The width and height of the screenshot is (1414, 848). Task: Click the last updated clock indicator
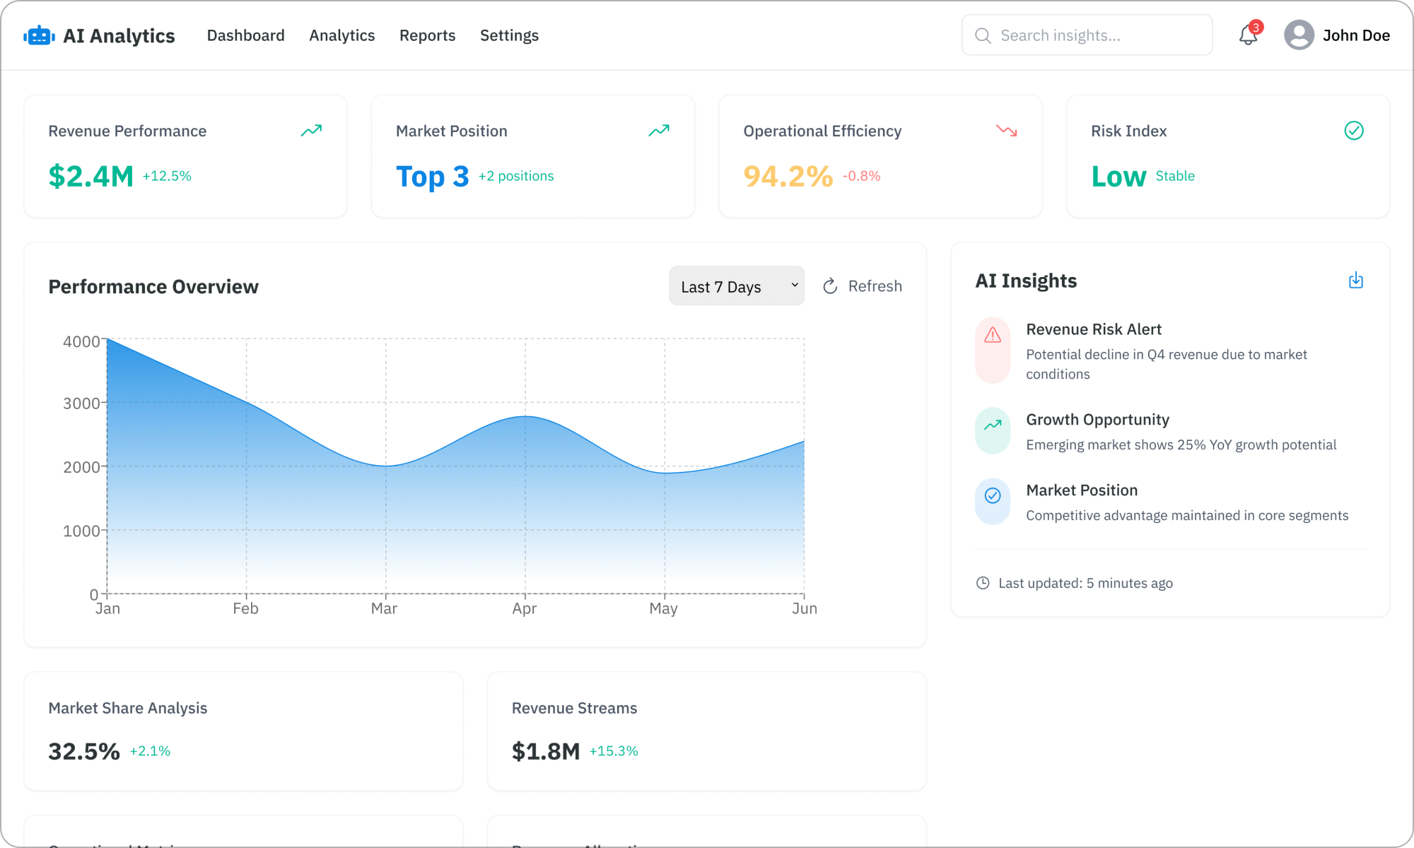pyautogui.click(x=982, y=582)
